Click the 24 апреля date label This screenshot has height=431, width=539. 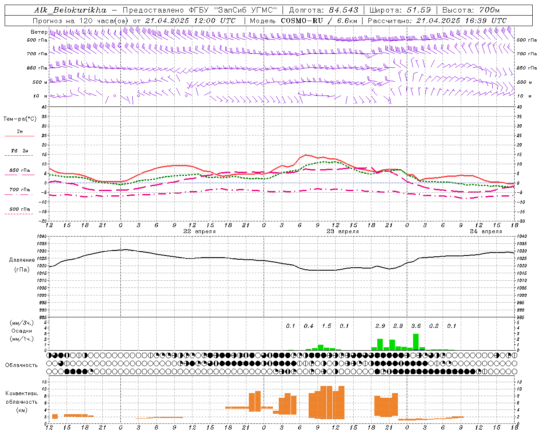pos(486,231)
